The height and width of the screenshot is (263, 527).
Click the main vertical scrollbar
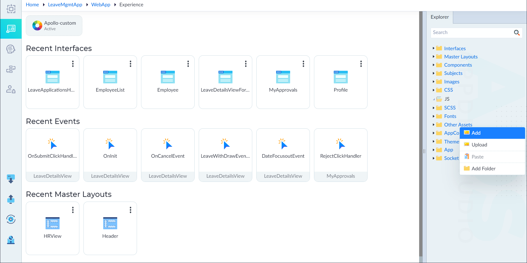[421, 134]
